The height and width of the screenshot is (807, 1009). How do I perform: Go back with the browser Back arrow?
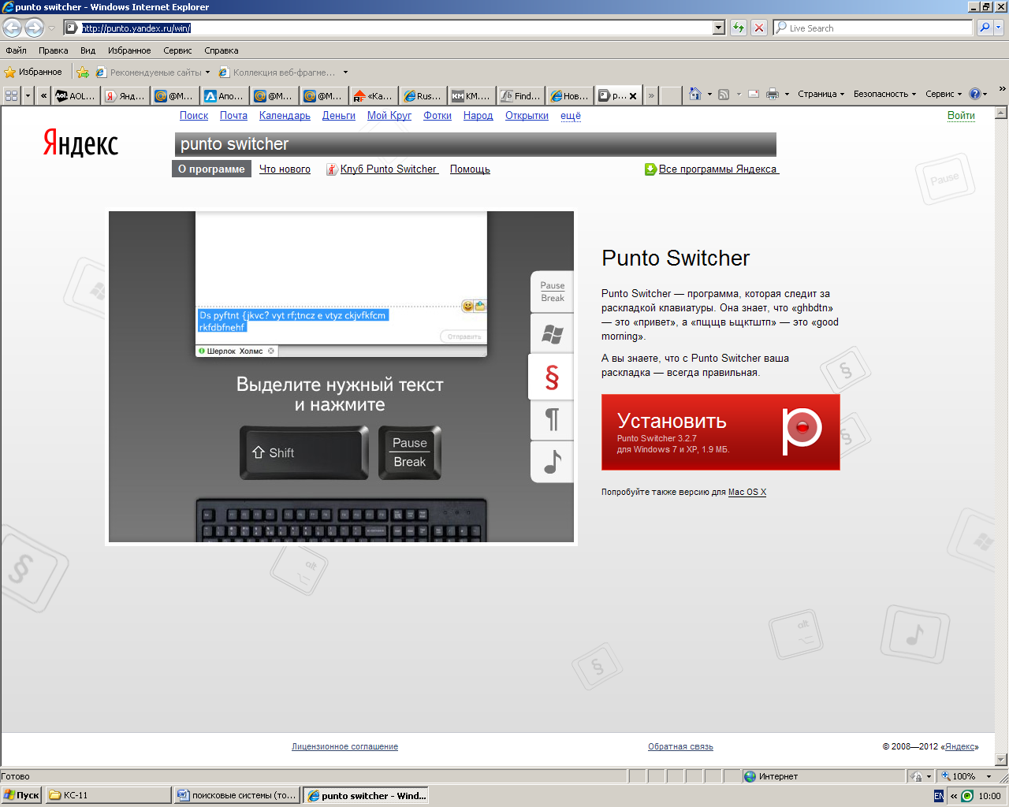tap(12, 28)
